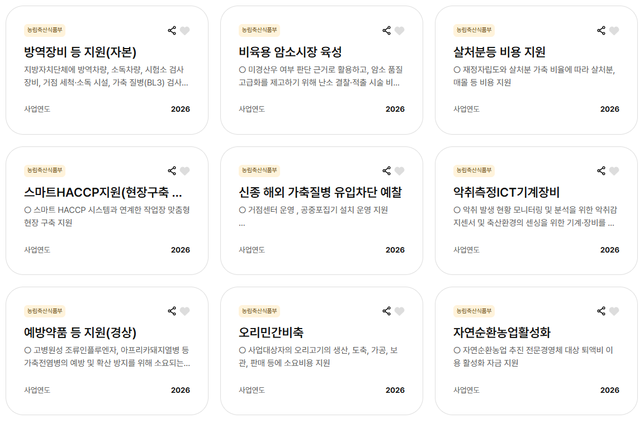The width and height of the screenshot is (644, 423).
Task: Click share icon on 살처분등 비용 지원
Action: pyautogui.click(x=601, y=31)
